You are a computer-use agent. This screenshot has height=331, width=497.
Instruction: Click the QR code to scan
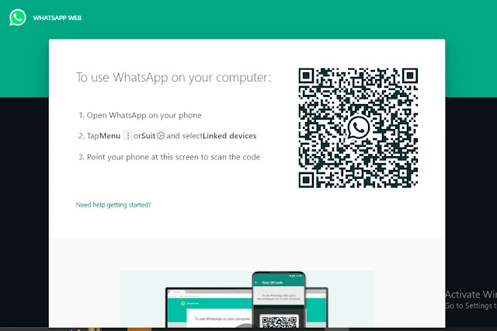point(358,127)
